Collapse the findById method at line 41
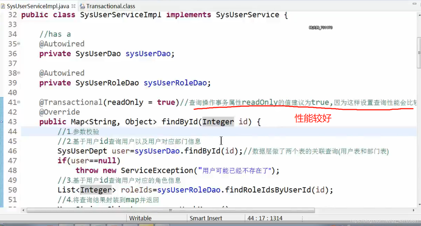 point(19,102)
